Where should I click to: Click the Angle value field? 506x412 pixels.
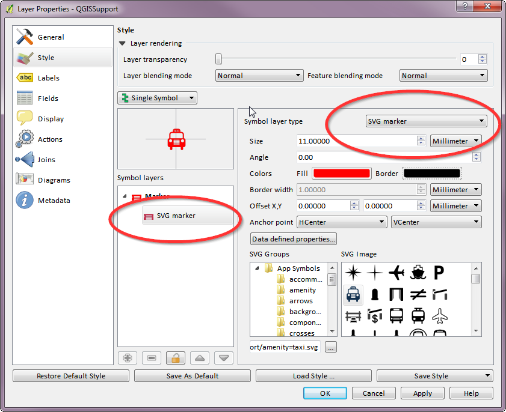tap(384, 157)
